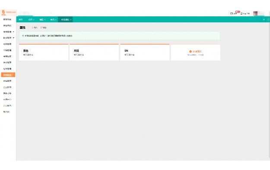270x170 pixels.
Task: Click the orange plus add-attribute icon
Action: click(x=191, y=52)
